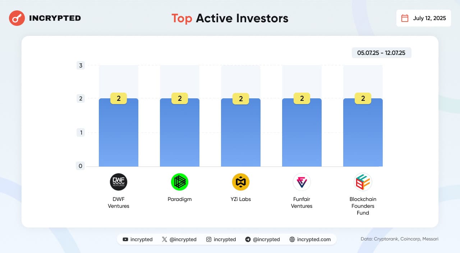Click the yellow value label above Paradigm
Image resolution: width=460 pixels, height=253 pixels.
click(x=180, y=98)
